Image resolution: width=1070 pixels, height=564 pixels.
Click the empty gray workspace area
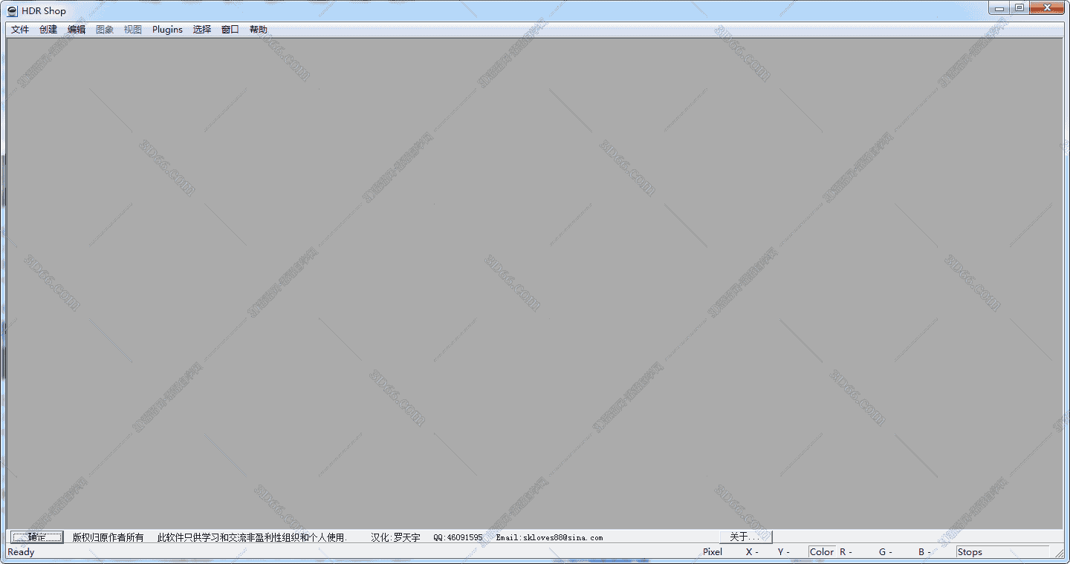[x=535, y=282]
